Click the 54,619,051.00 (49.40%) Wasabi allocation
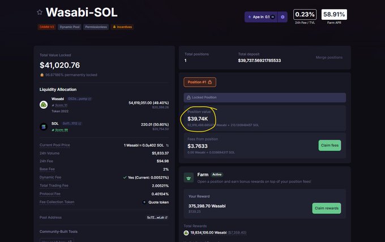385x242 pixels. (148, 103)
